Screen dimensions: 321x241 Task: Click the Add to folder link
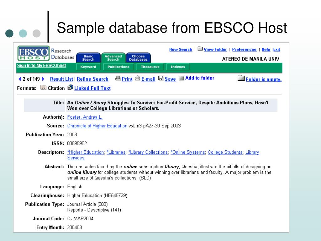pos(200,78)
